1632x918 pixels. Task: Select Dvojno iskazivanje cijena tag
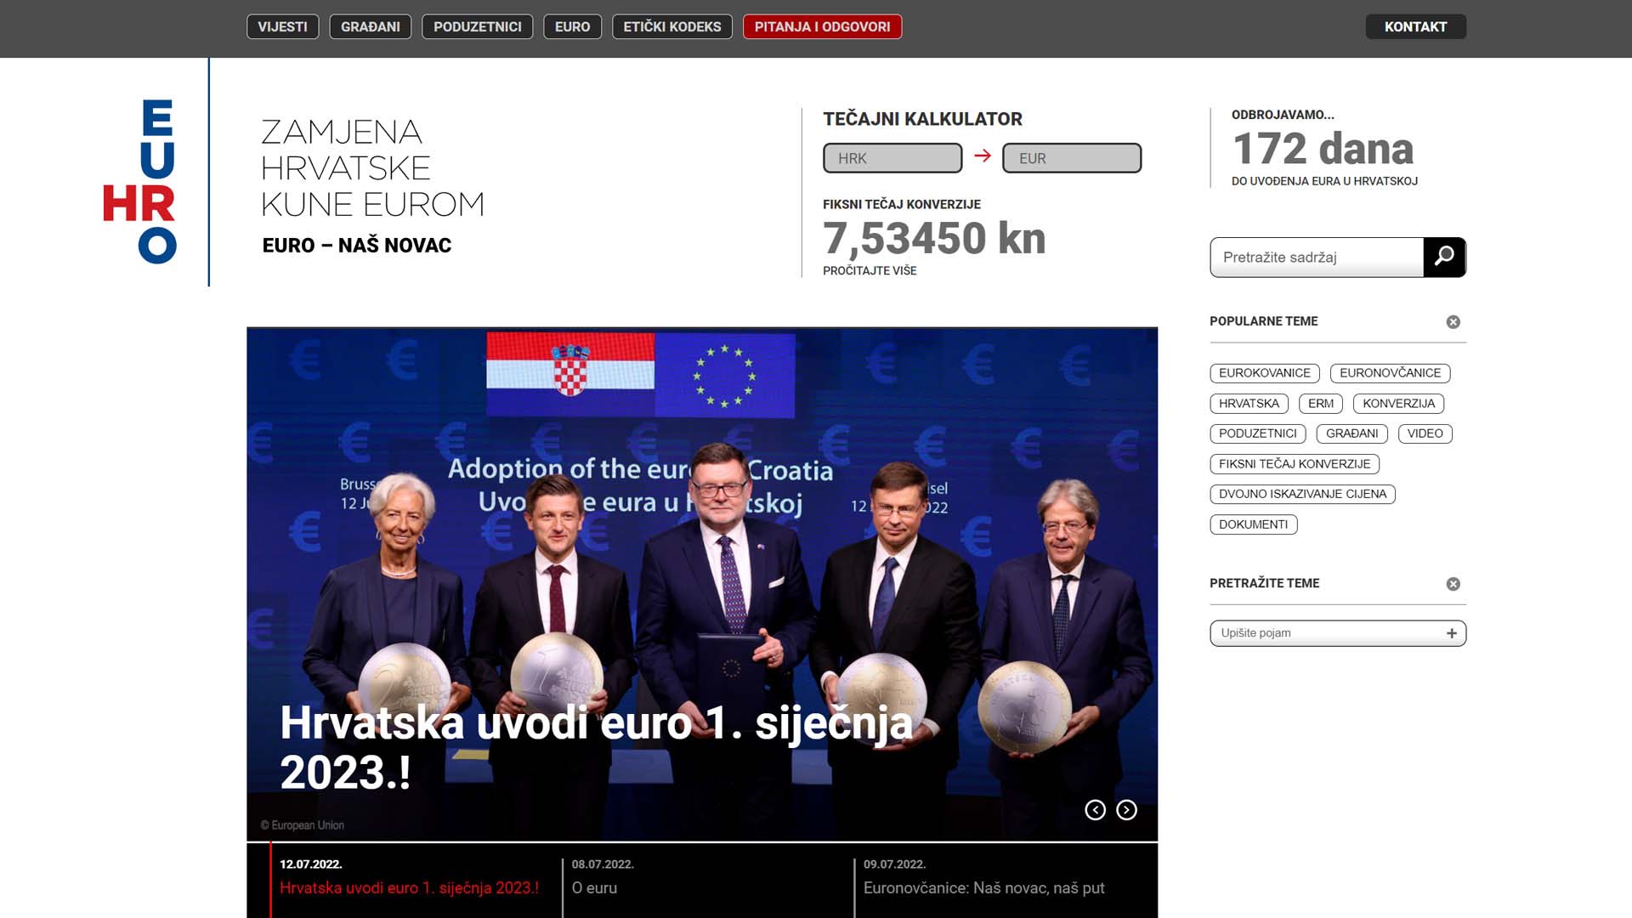pyautogui.click(x=1301, y=494)
